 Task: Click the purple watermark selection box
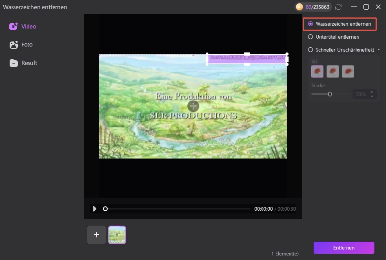click(247, 59)
